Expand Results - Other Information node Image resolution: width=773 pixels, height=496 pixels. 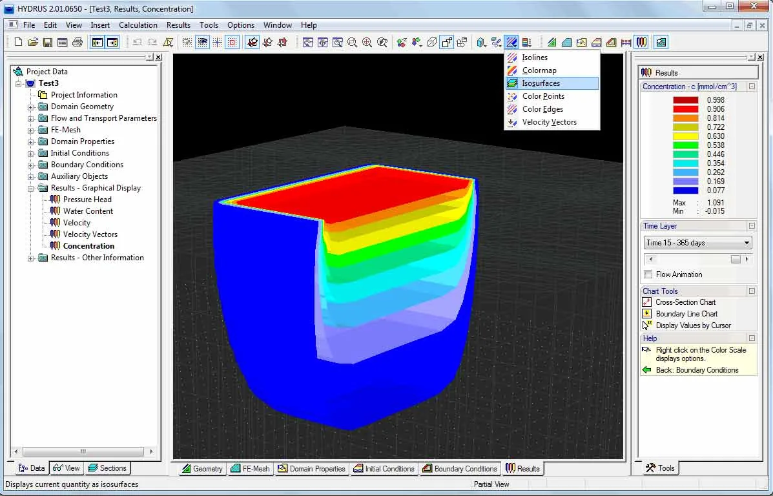click(x=30, y=258)
